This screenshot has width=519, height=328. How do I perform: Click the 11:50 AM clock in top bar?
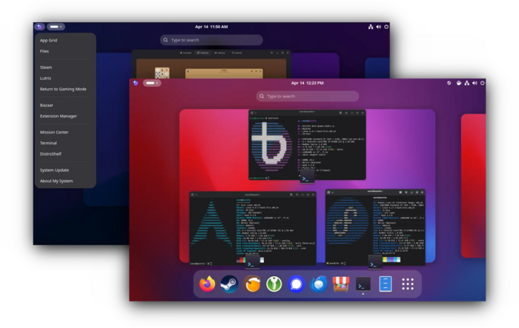212,27
